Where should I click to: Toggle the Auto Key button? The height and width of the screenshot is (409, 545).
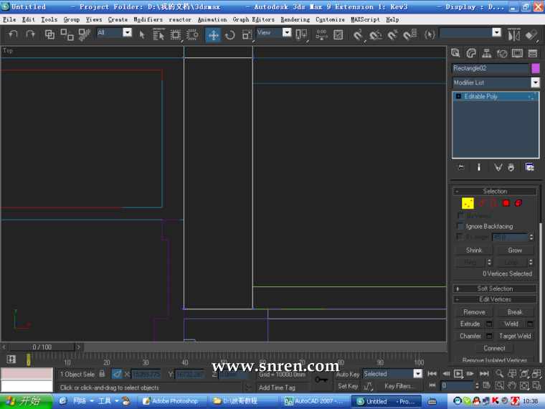tap(347, 375)
